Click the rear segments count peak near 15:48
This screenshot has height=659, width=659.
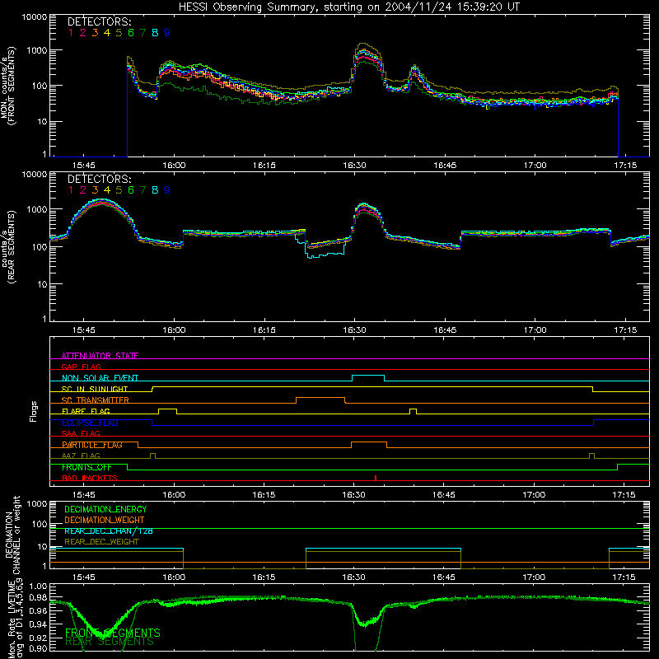pos(100,203)
